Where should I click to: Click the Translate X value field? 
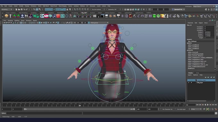(x=209, y=27)
